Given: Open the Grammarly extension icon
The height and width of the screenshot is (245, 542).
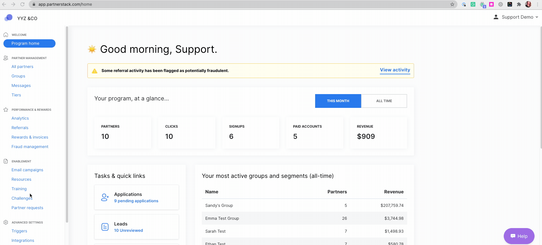Looking at the screenshot, I should [473, 4].
